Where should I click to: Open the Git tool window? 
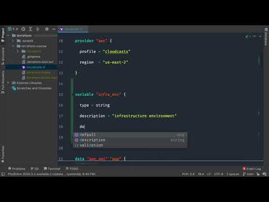point(35,168)
